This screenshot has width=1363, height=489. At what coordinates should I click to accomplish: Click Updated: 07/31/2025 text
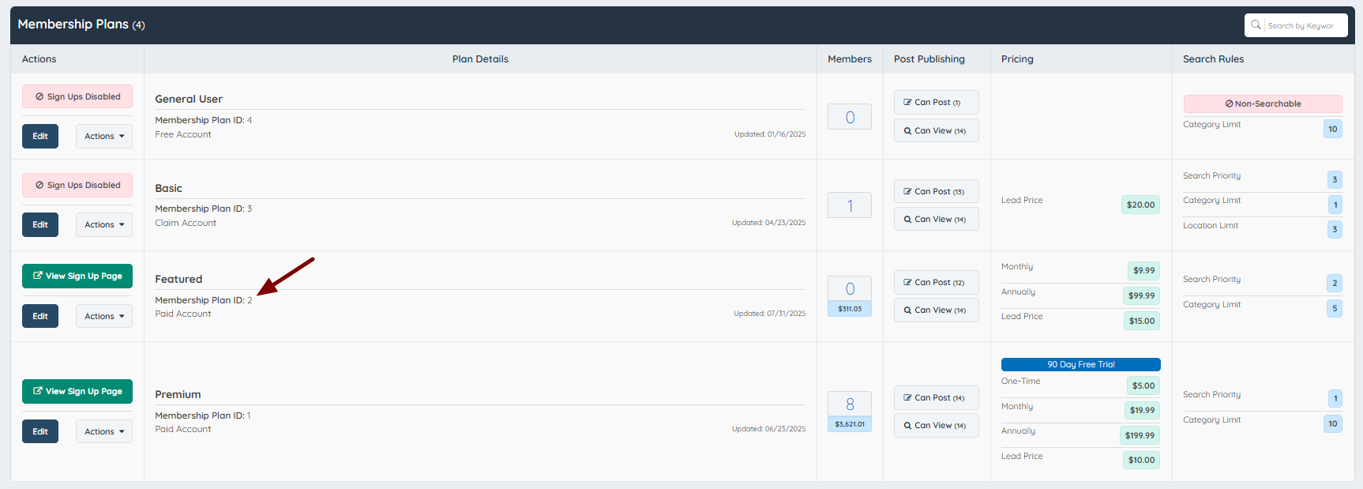[x=770, y=314]
